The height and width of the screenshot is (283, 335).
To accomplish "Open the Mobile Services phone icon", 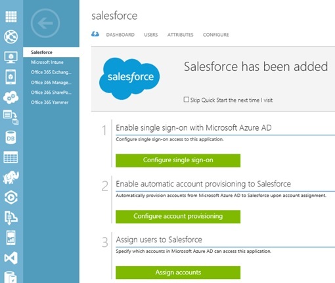I will pyautogui.click(x=11, y=77).
